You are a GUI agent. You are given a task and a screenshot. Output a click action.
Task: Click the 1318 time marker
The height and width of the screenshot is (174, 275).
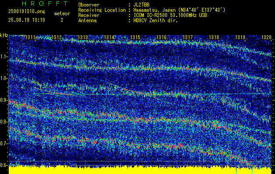214,37
